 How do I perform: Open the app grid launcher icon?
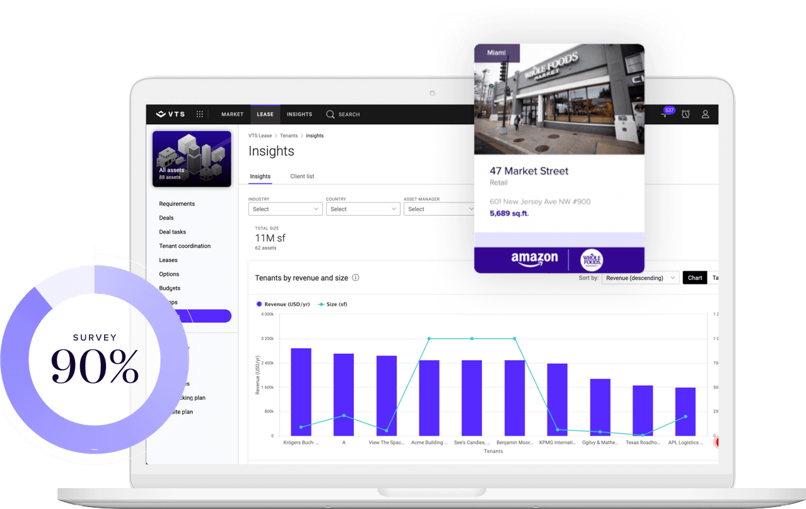(199, 114)
